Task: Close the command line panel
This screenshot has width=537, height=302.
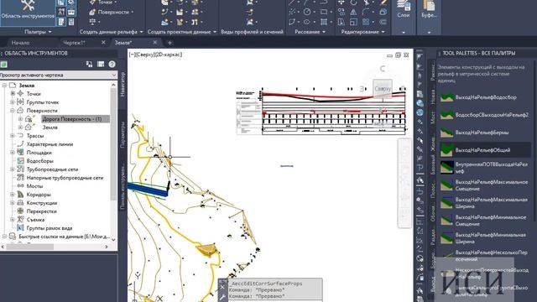Action: point(222,288)
